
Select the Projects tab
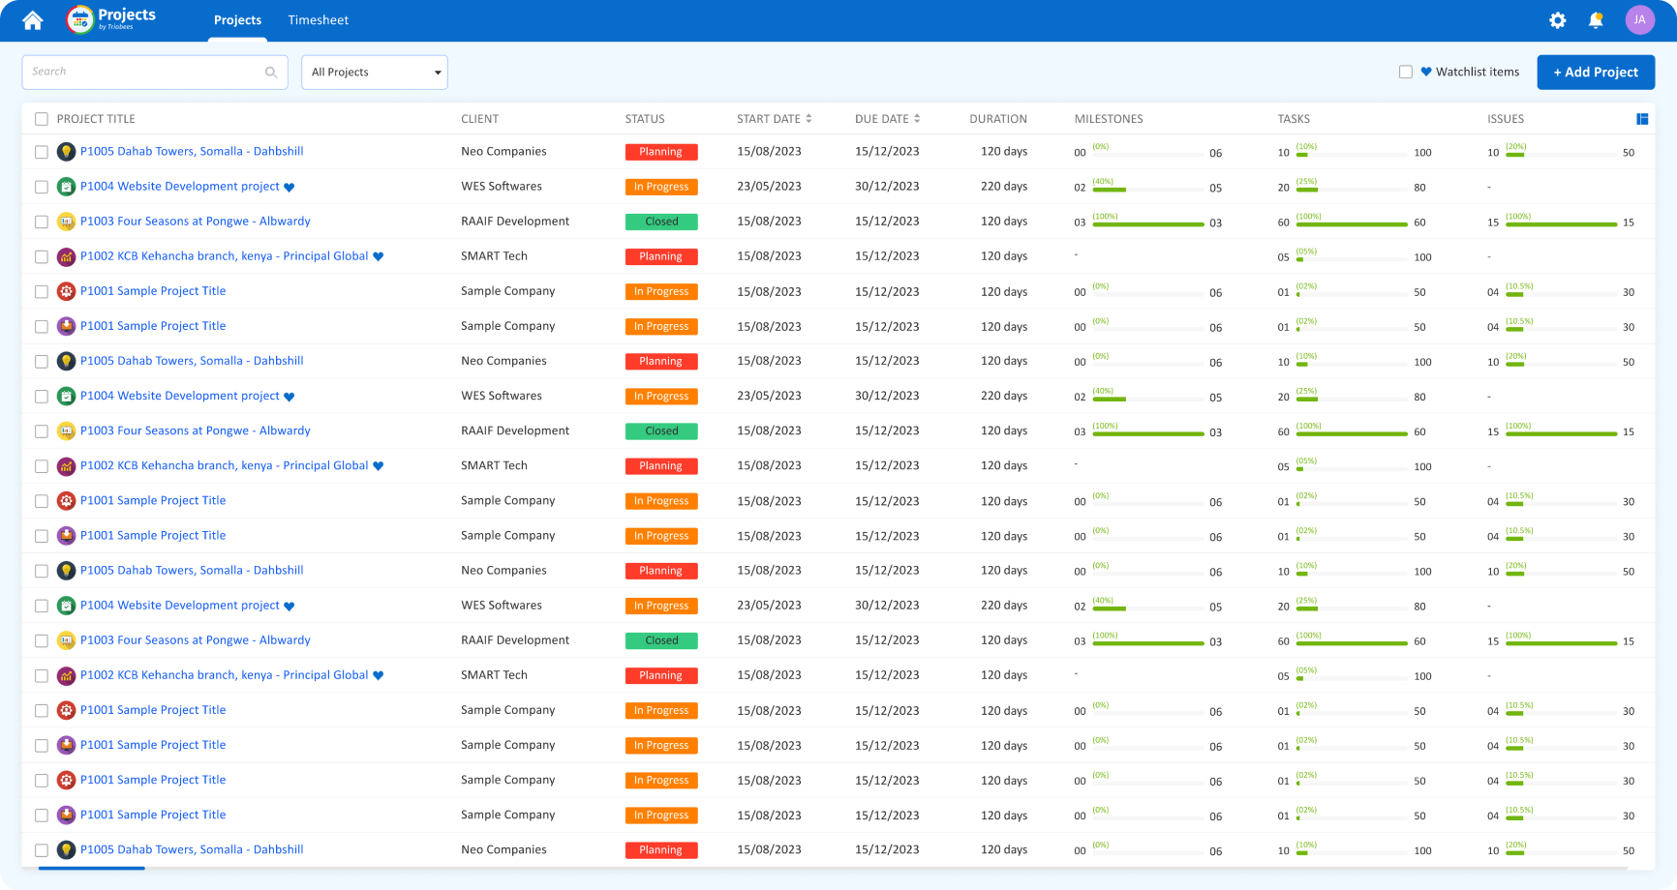[237, 20]
